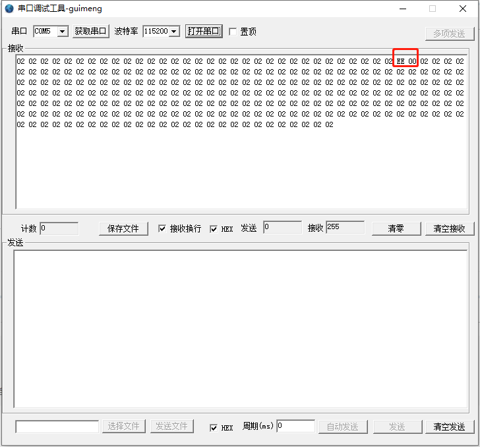Click the 清零 reset counter button
This screenshot has width=480, height=447.
[396, 228]
